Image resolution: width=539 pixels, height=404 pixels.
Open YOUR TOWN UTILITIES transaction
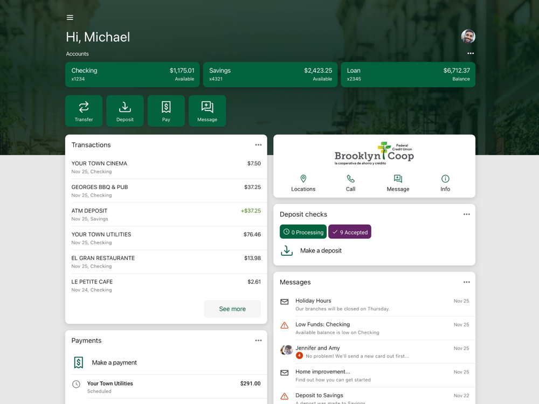pos(166,239)
